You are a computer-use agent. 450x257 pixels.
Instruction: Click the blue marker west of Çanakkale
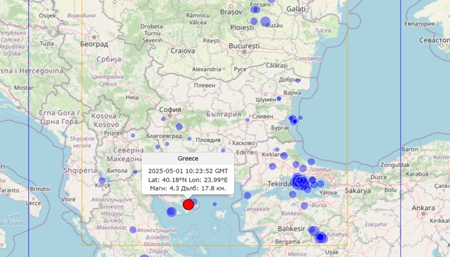coord(247,195)
